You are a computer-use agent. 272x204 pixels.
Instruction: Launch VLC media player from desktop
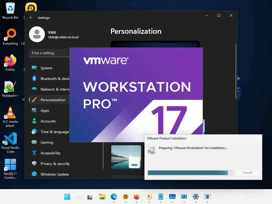point(10,117)
